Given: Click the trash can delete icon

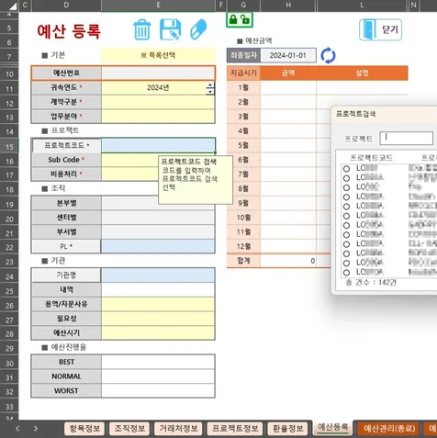Looking at the screenshot, I should tap(142, 29).
